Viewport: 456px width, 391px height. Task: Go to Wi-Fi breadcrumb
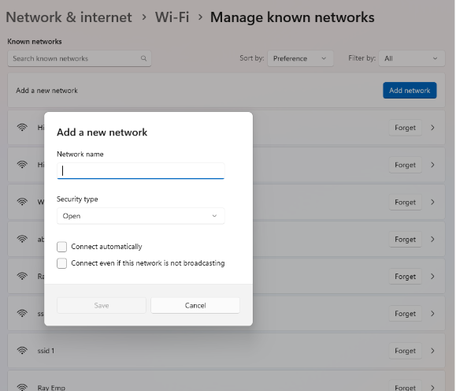pyautogui.click(x=172, y=17)
